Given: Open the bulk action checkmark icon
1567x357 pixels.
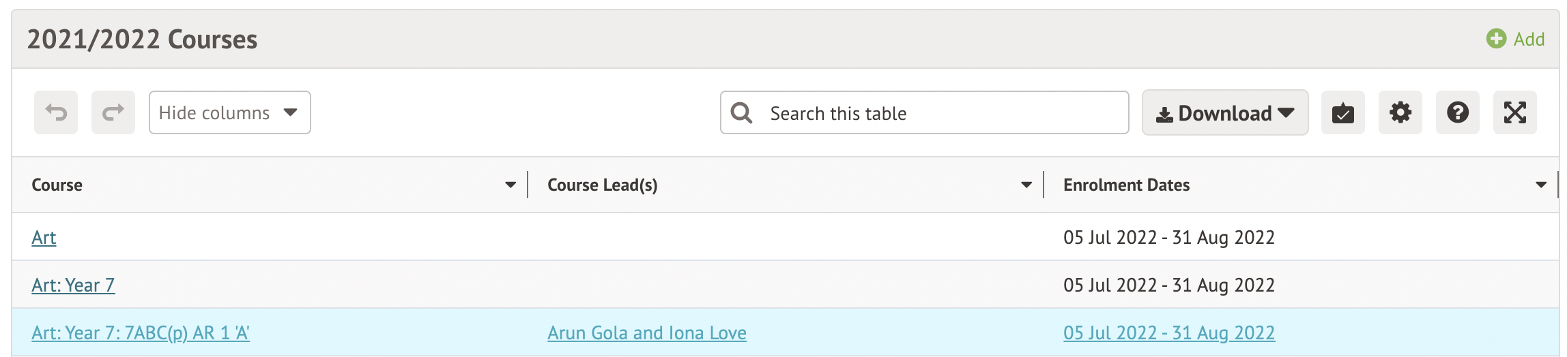Looking at the screenshot, I should pyautogui.click(x=1342, y=112).
